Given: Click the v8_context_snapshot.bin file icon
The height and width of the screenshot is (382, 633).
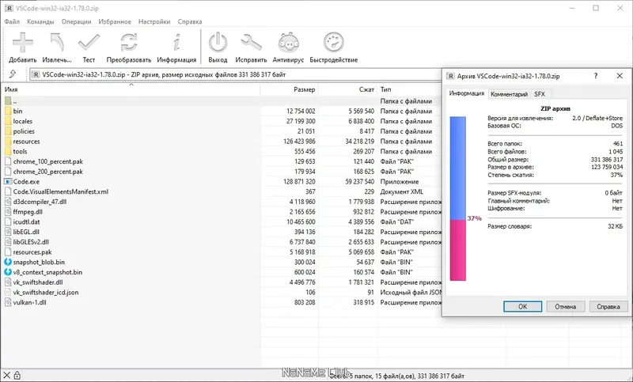Looking at the screenshot, I should [x=8, y=272].
